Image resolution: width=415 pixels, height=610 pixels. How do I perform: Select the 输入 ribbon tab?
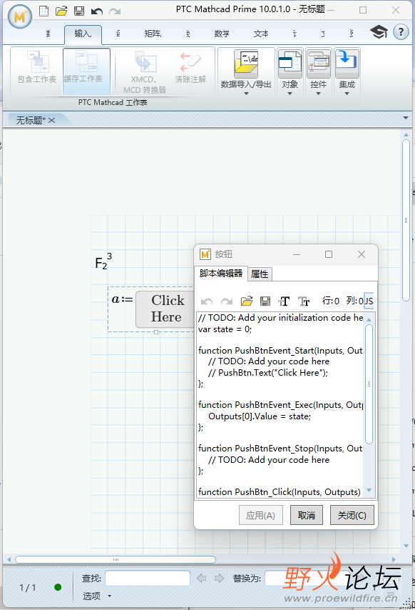pos(83,34)
